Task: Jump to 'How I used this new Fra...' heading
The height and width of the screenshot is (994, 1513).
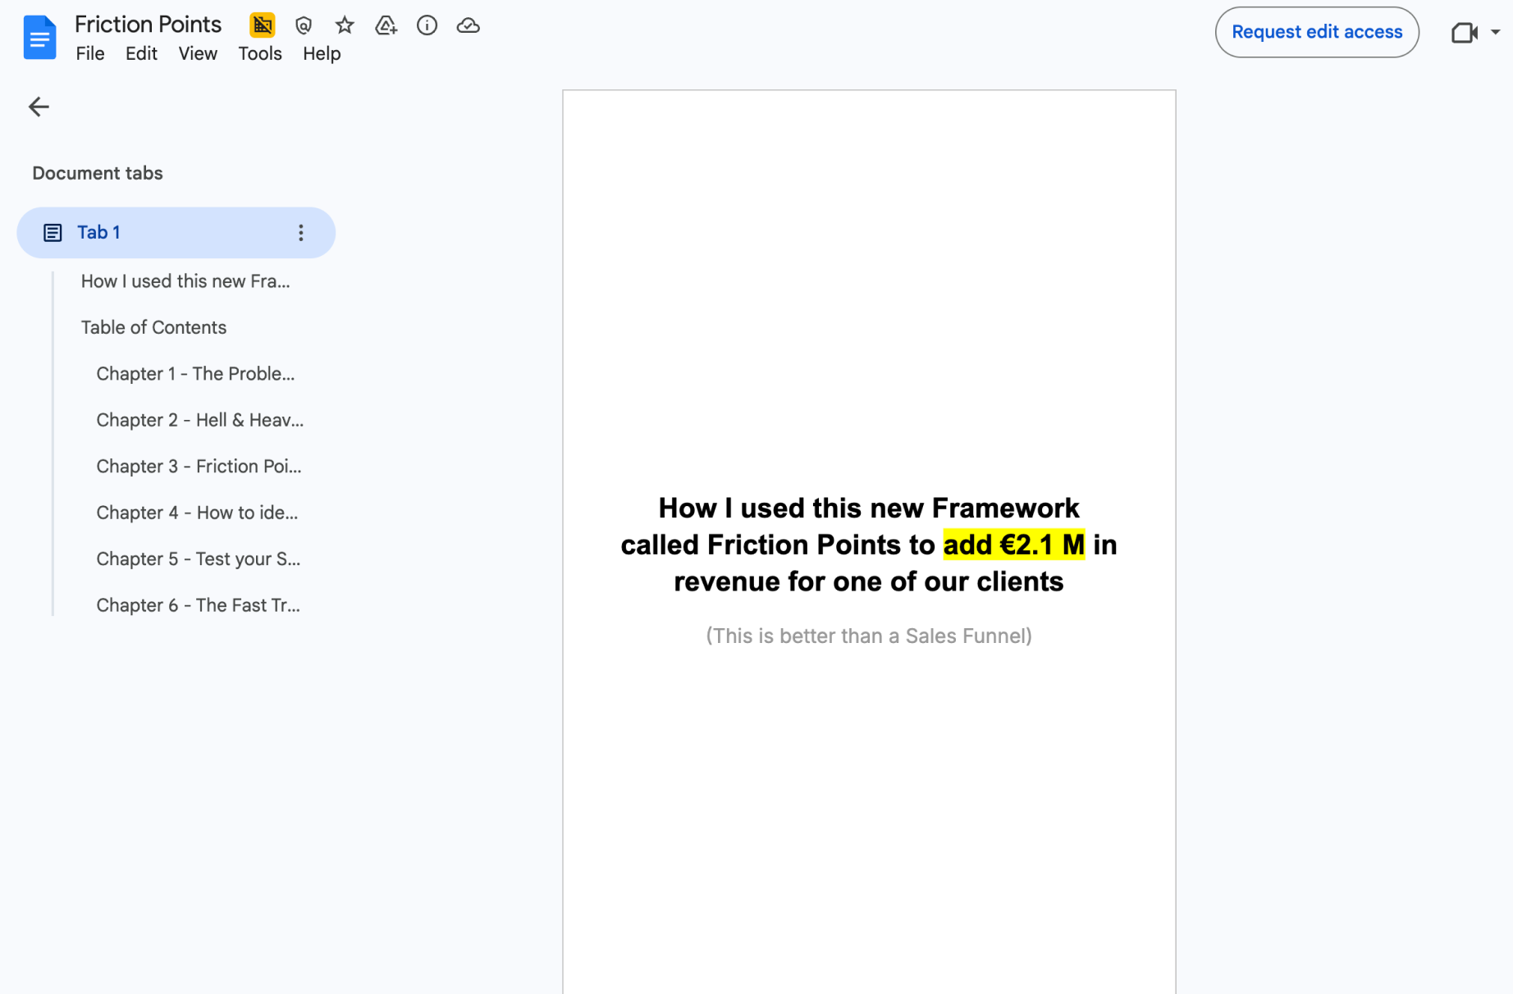Action: pos(185,281)
